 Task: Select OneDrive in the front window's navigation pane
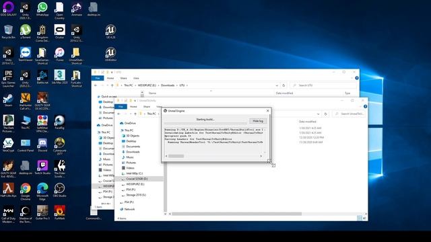coord(128,123)
